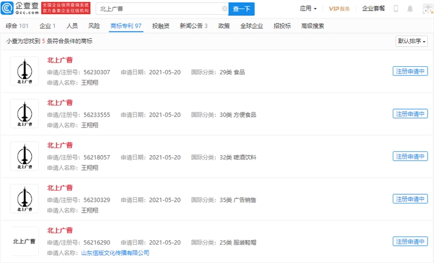Click the Qcc.com logo icon

click(x=7, y=8)
